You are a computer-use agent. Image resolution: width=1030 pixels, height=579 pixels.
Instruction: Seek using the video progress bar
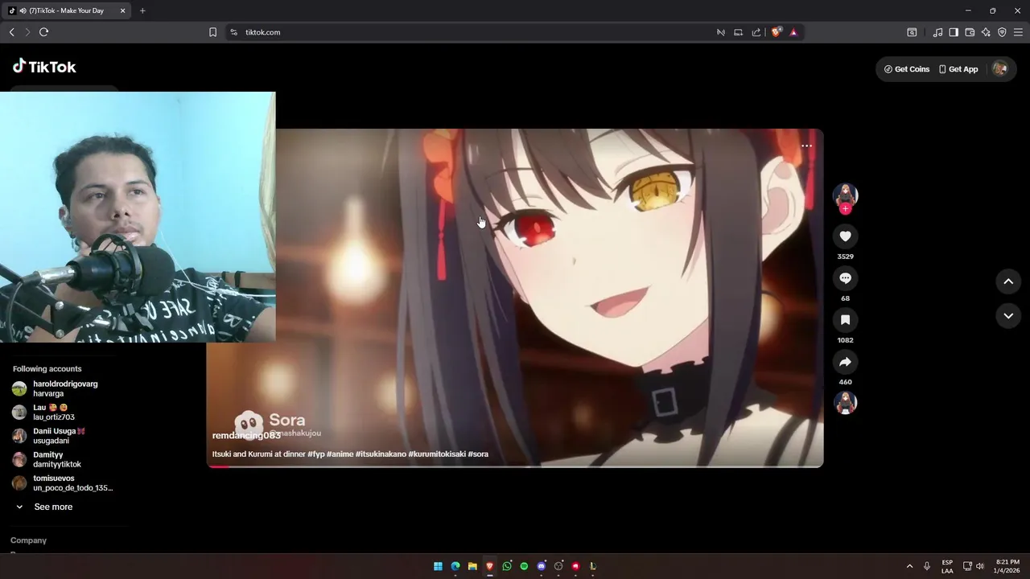pyautogui.click(x=515, y=466)
